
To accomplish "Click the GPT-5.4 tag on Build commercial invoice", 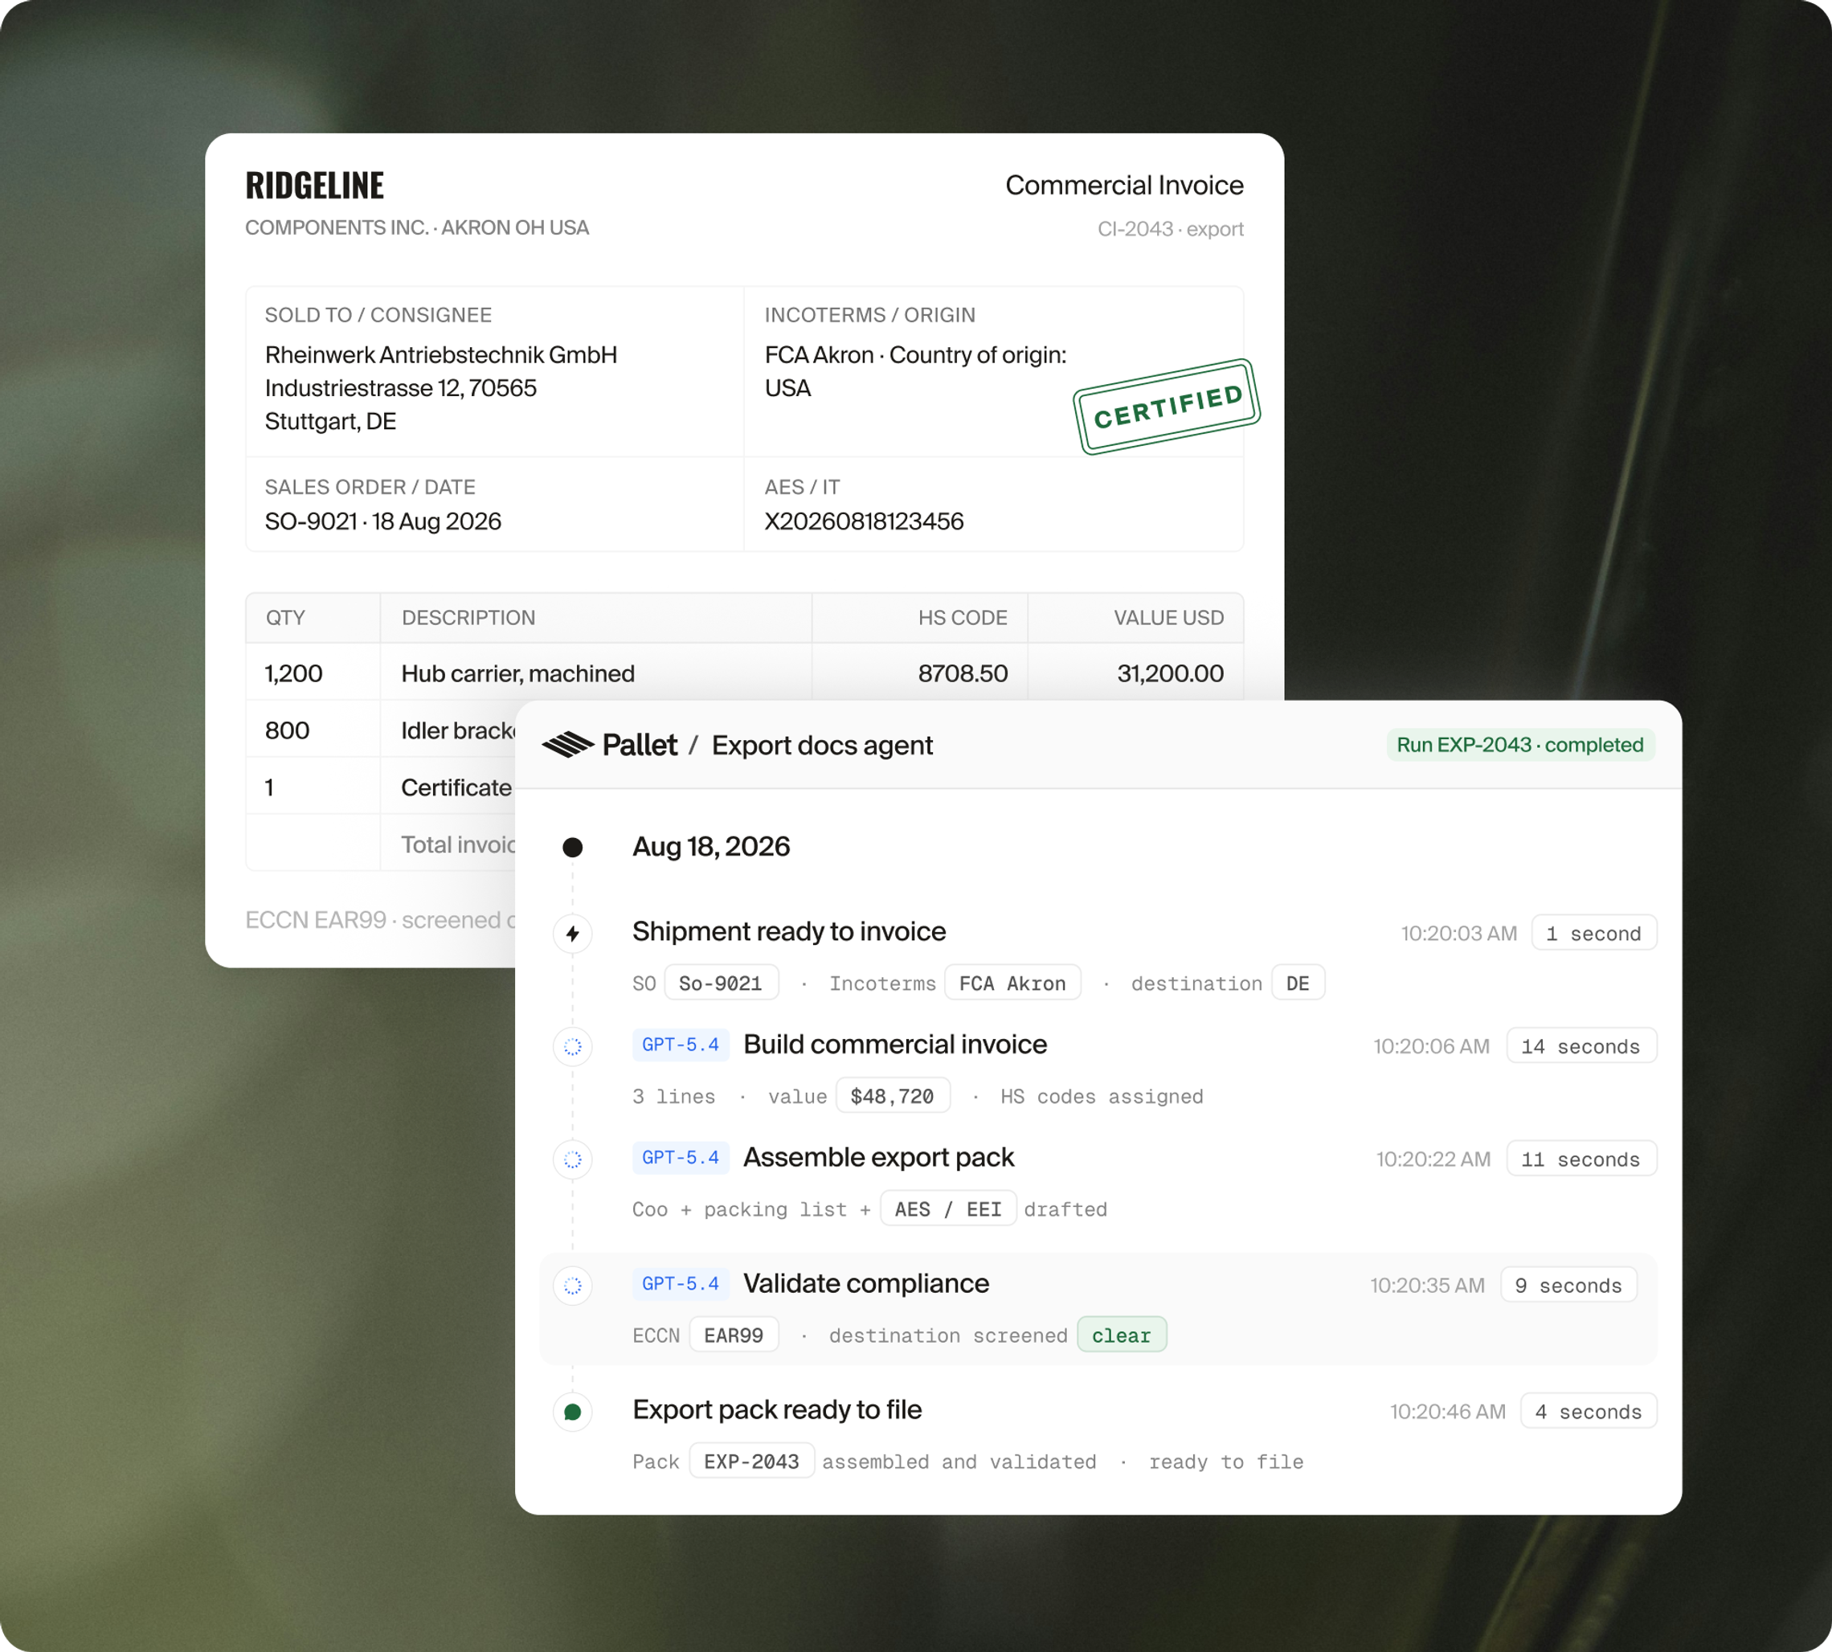I will tap(681, 1045).
